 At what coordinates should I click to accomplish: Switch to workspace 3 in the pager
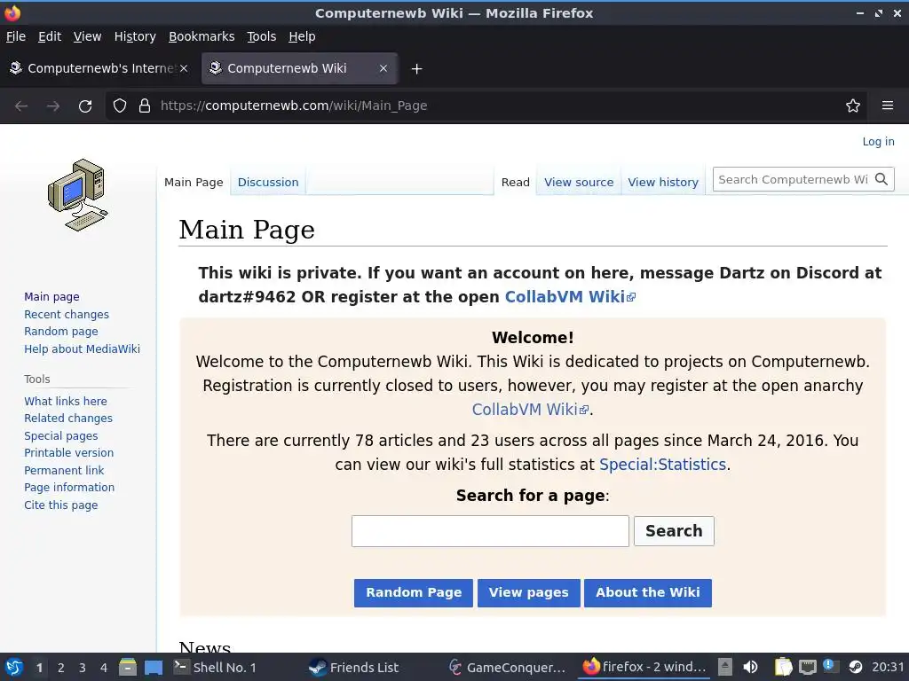point(83,668)
